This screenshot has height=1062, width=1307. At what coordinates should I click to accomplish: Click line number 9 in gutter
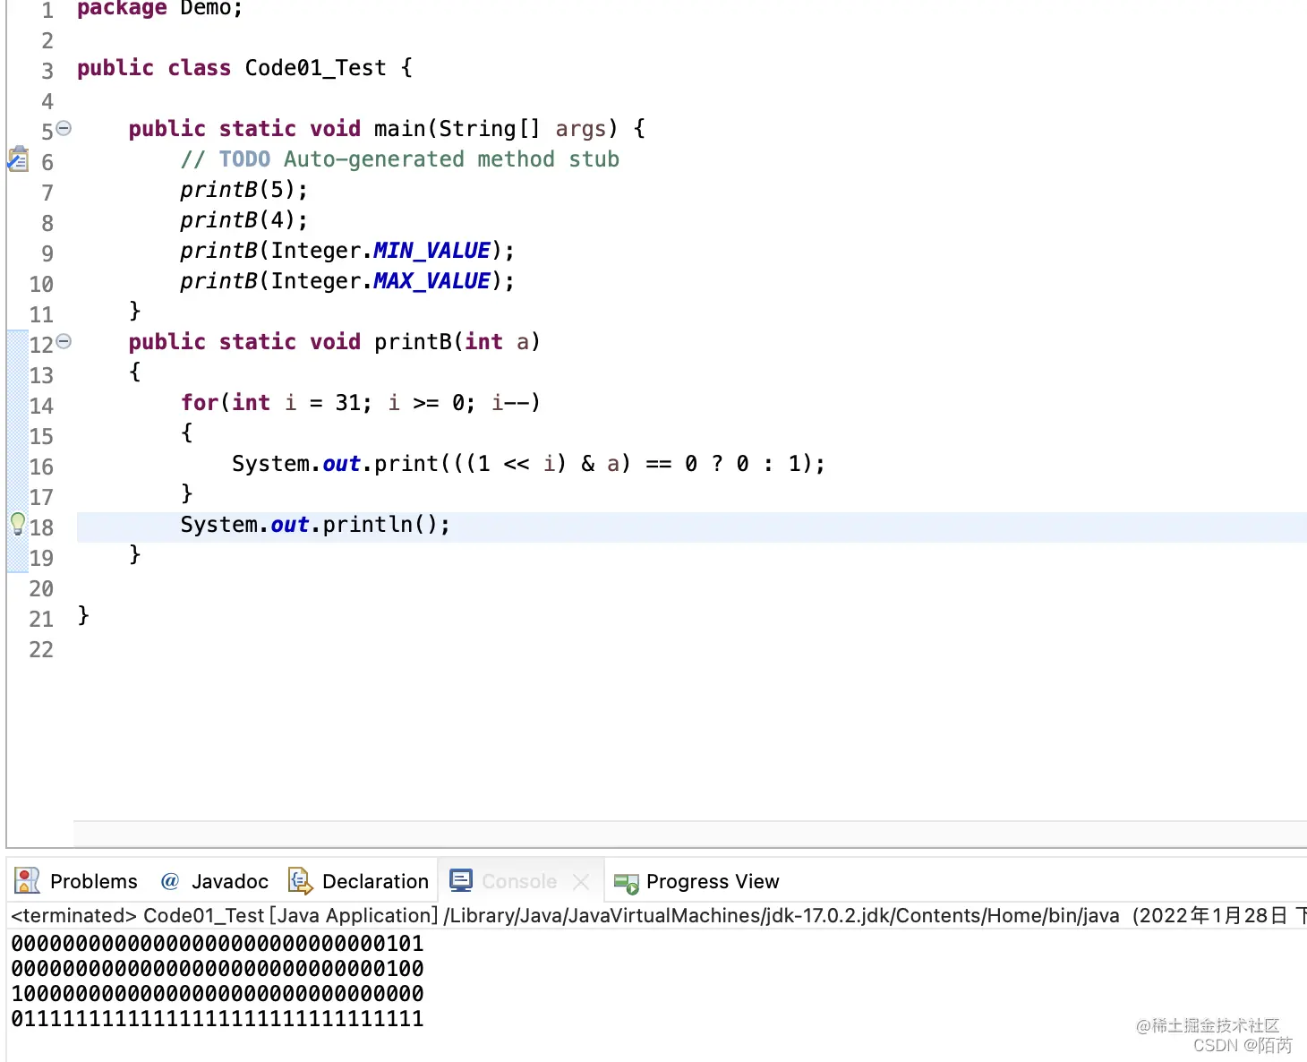(47, 253)
